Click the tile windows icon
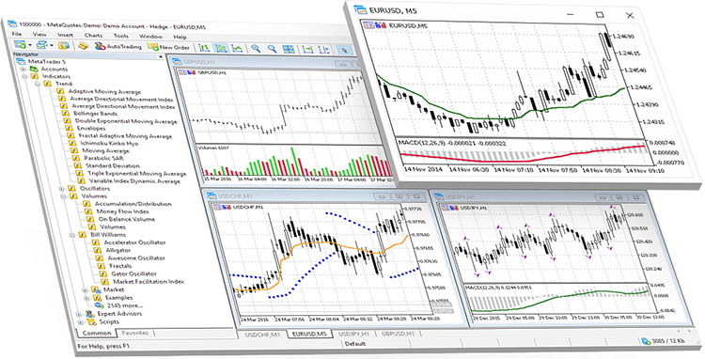 click(289, 49)
